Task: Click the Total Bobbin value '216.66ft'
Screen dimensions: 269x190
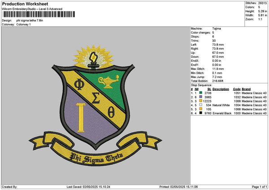Action: [218, 81]
